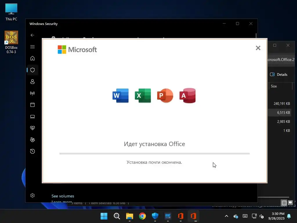Screen dimensions: 297x223
Task: Show hidden system tray icons
Action: [227, 216]
